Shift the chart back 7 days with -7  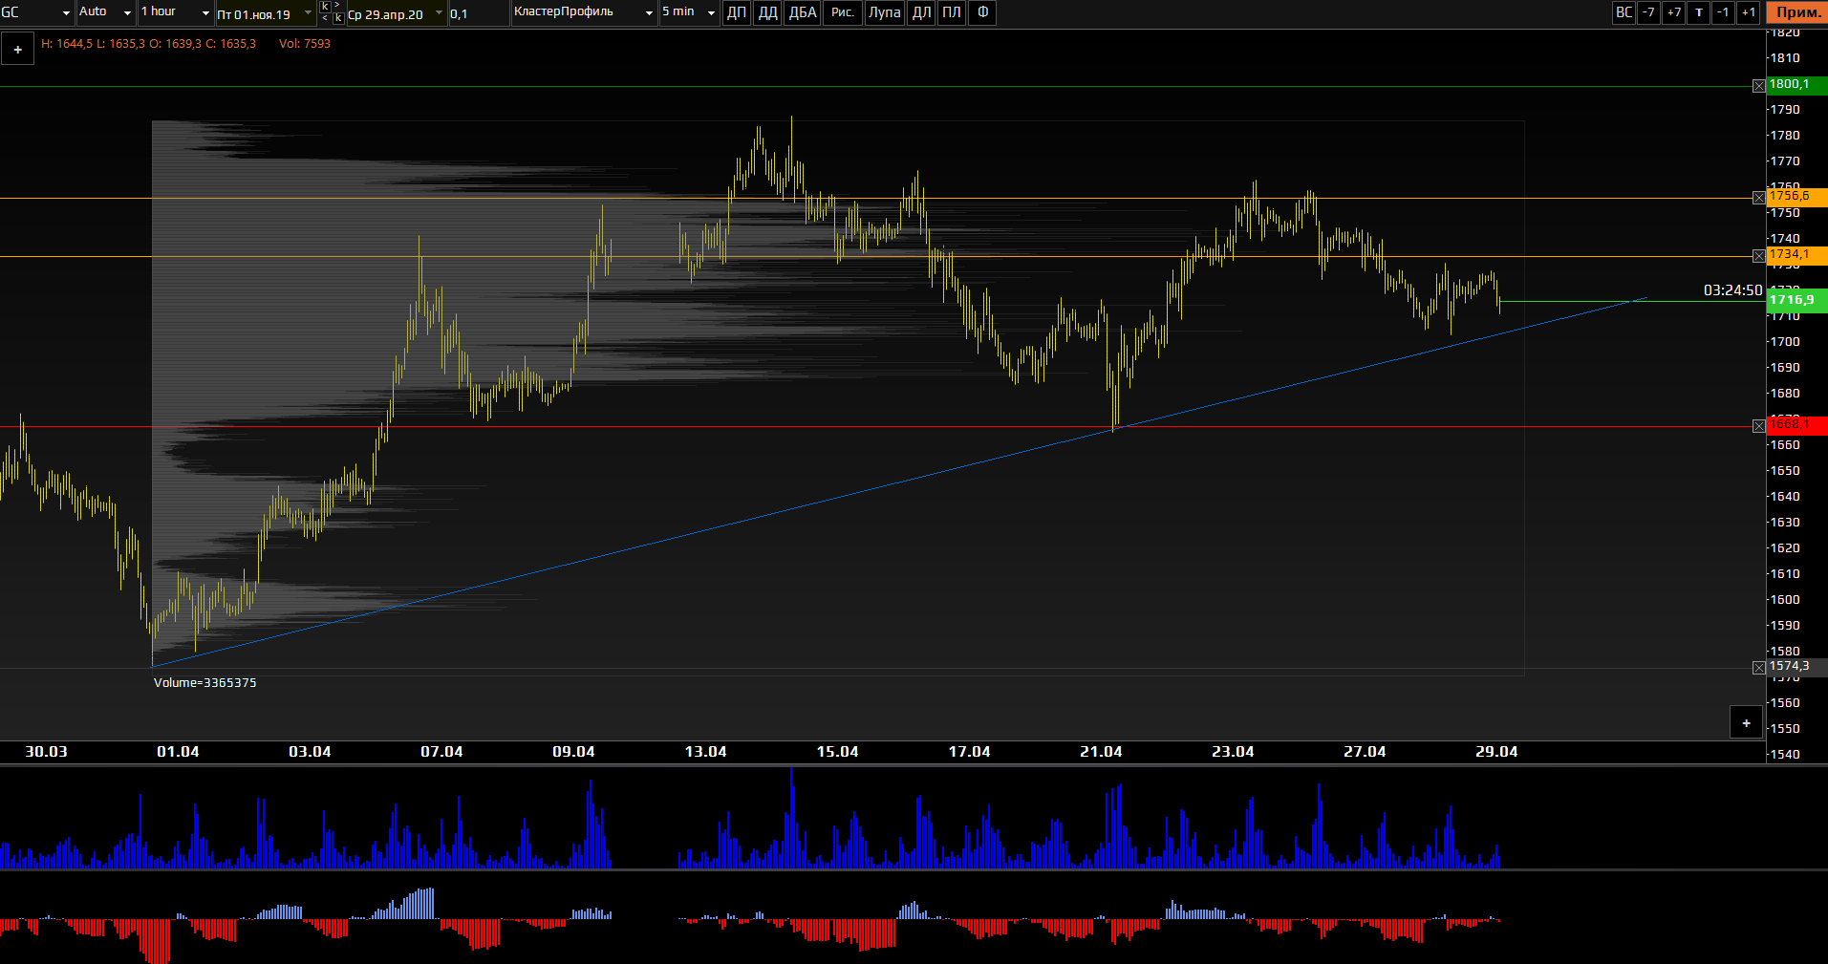click(1648, 12)
